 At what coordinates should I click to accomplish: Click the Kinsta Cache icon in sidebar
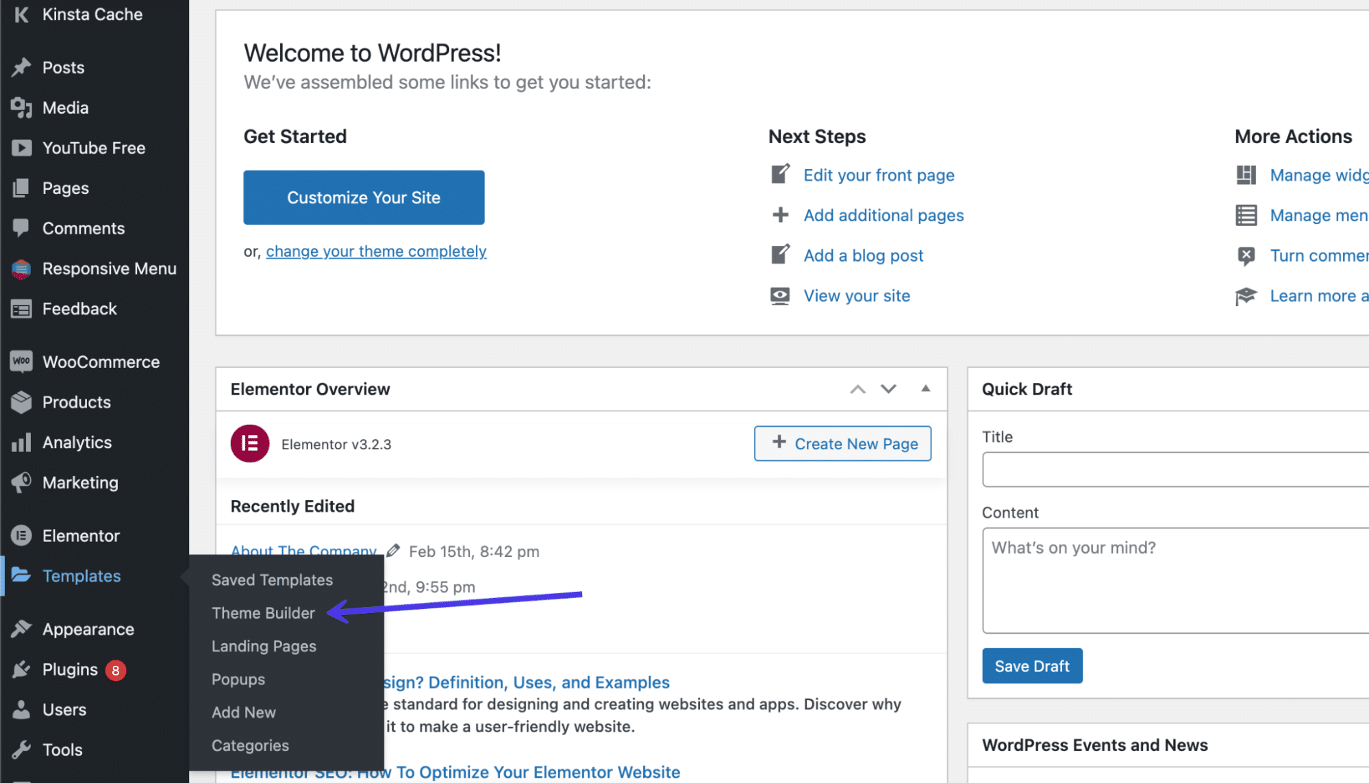coord(18,14)
